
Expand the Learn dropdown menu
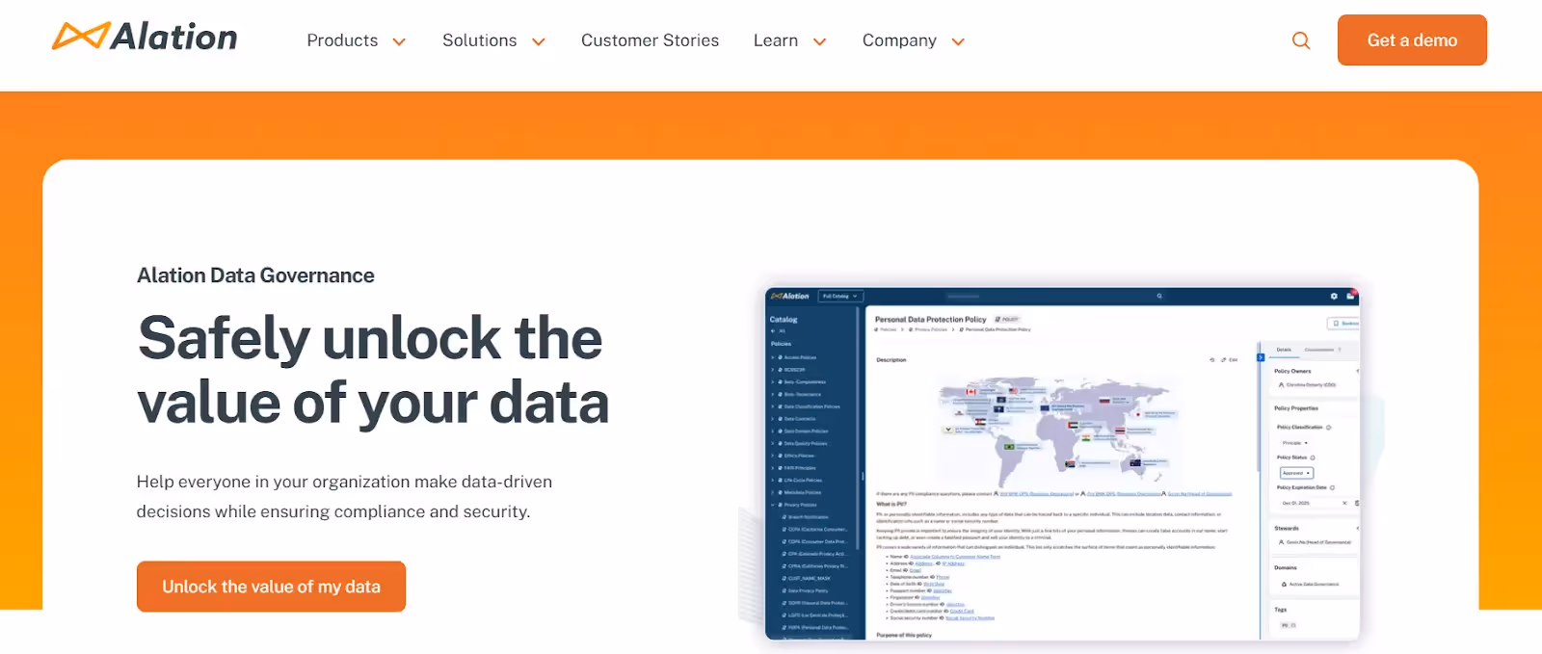tap(789, 40)
